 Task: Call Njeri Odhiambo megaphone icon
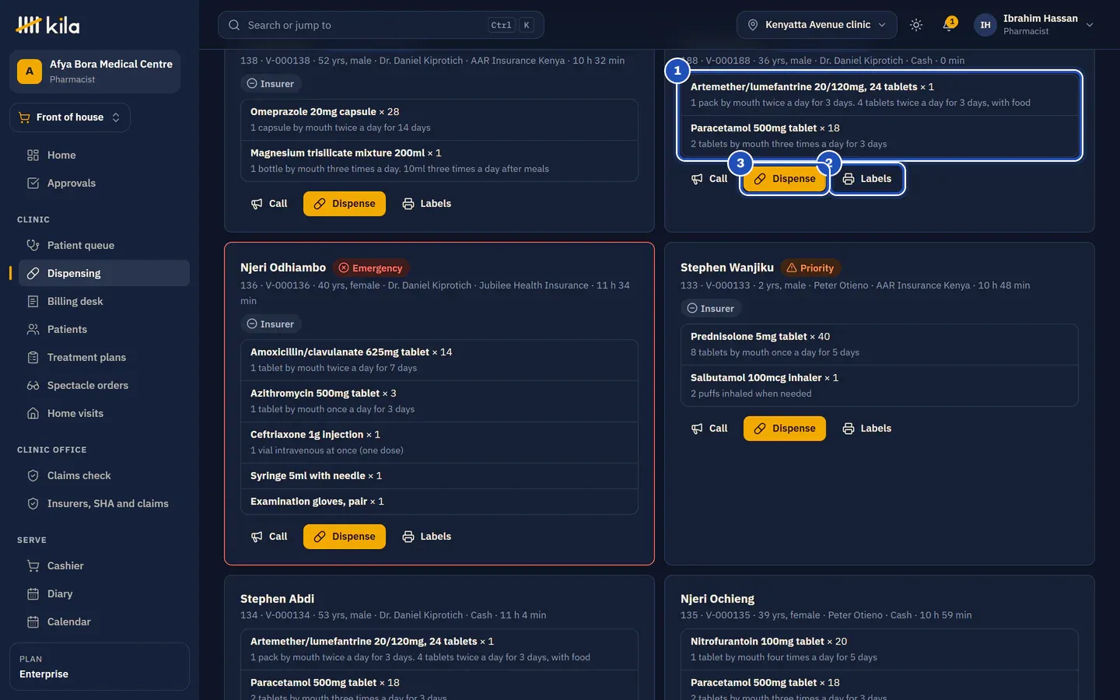click(x=257, y=537)
